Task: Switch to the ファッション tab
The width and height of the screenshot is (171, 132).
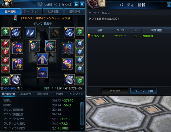Action: click(x=32, y=11)
